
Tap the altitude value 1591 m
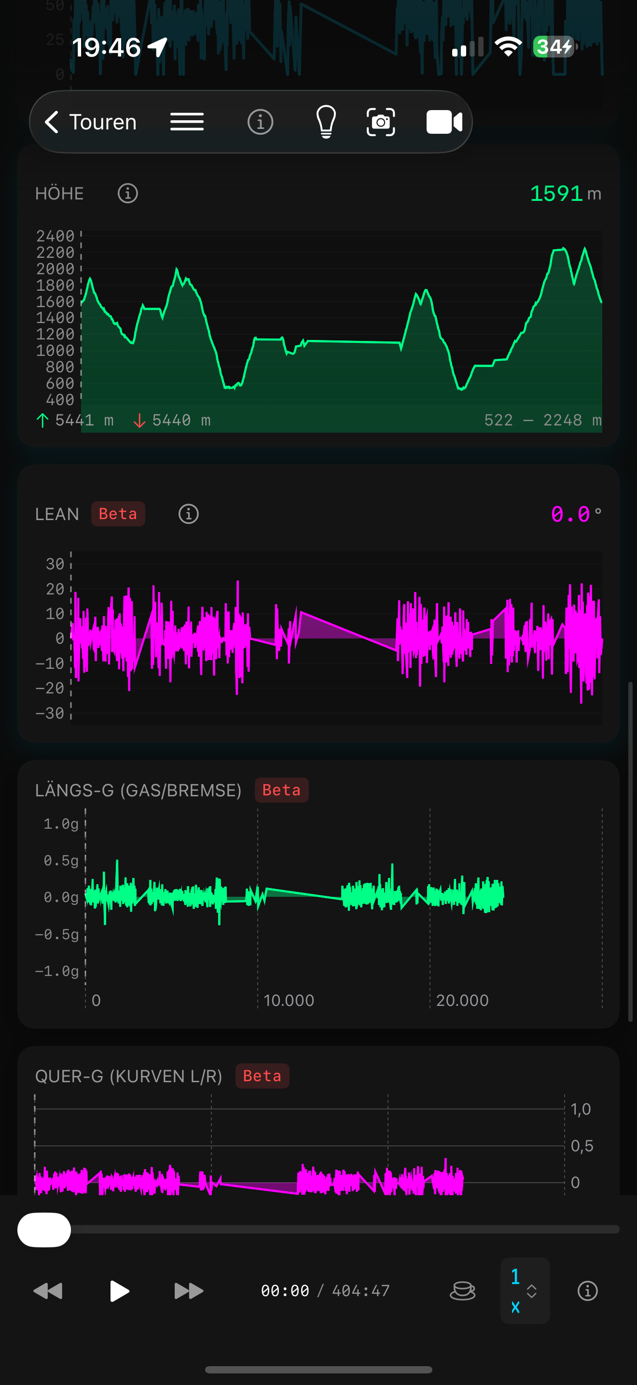tap(566, 194)
